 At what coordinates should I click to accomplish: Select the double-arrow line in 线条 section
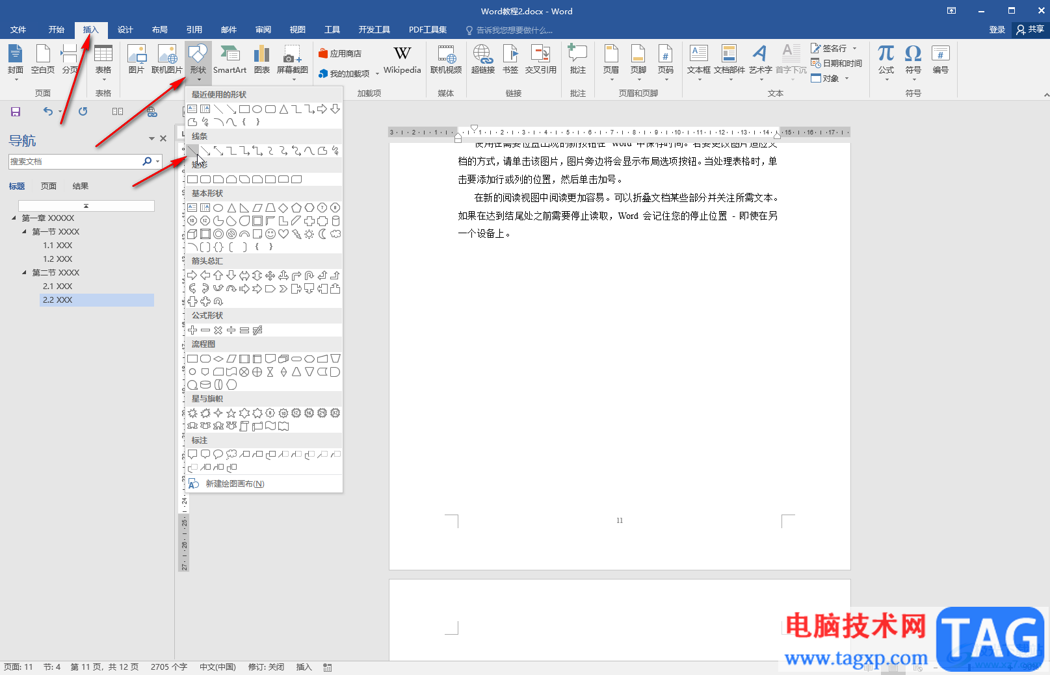(218, 151)
